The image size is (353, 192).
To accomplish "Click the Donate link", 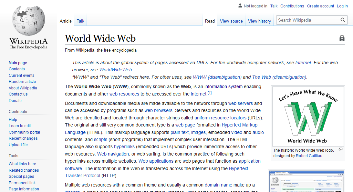I will pyautogui.click(x=15, y=100).
